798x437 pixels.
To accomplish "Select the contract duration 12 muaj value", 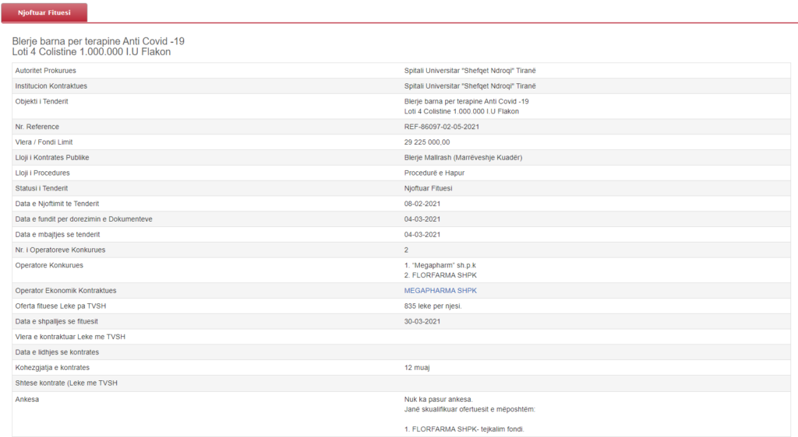I will click(418, 367).
